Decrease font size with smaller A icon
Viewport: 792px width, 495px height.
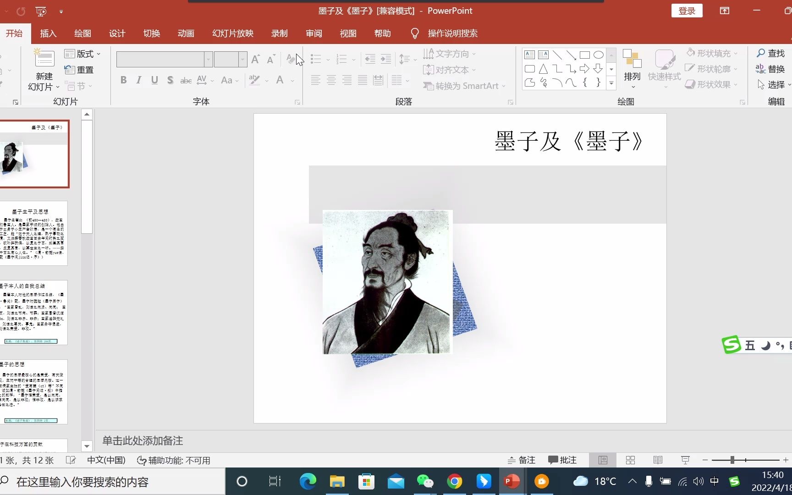pos(271,59)
